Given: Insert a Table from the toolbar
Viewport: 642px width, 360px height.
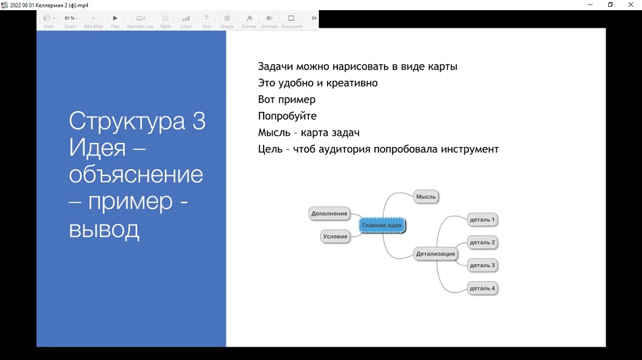Looking at the screenshot, I should (165, 18).
